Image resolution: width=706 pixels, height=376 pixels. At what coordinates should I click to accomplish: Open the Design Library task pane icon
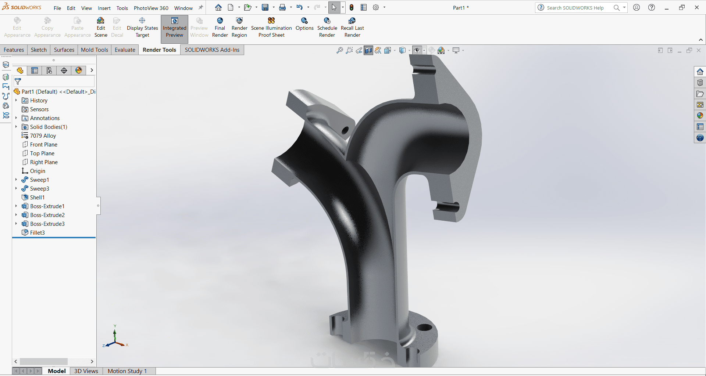pyautogui.click(x=700, y=83)
